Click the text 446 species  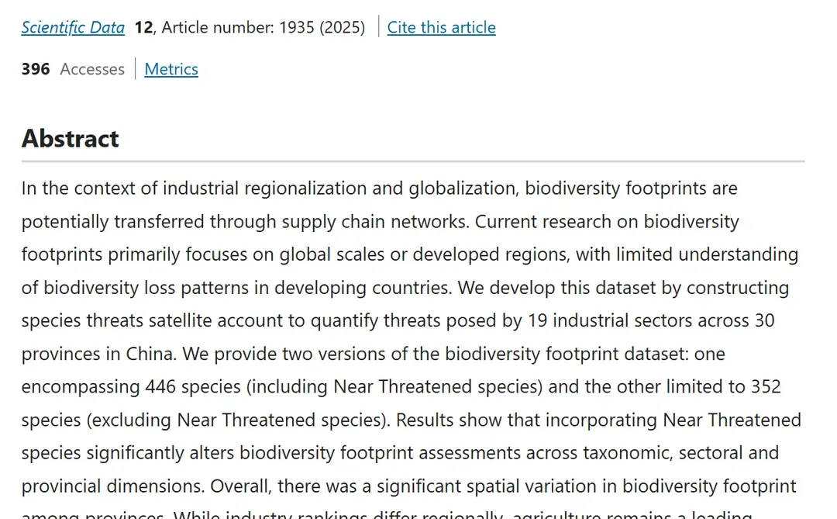coord(183,386)
